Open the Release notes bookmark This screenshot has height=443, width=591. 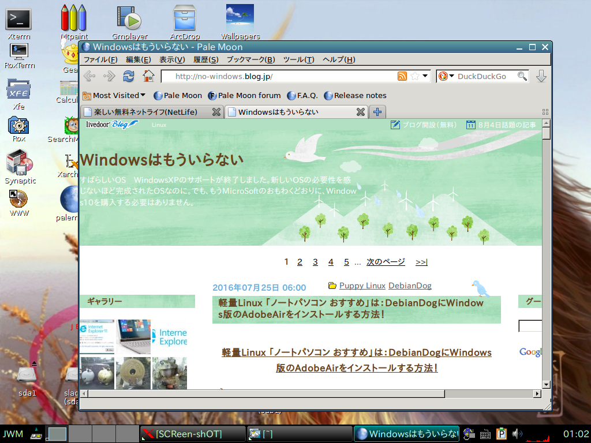pos(355,96)
